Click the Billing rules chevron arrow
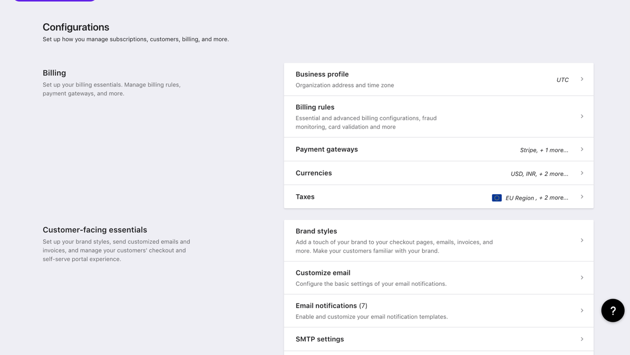This screenshot has height=355, width=630. [x=582, y=117]
